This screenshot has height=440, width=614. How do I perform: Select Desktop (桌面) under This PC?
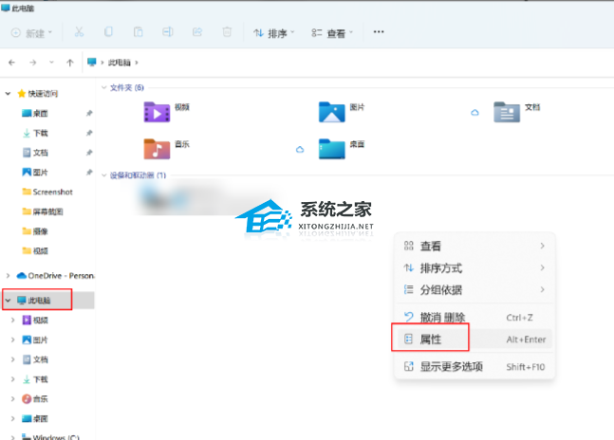point(35,418)
